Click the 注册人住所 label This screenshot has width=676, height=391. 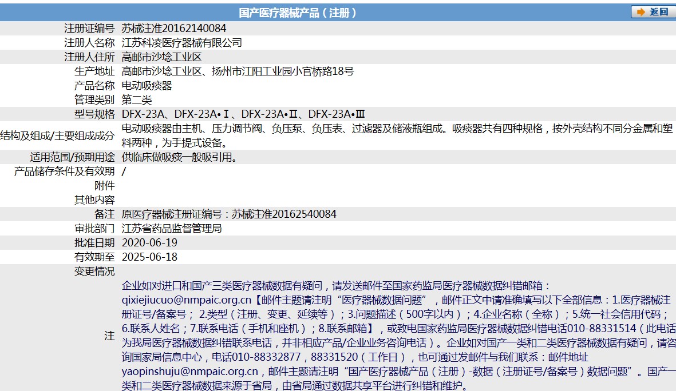pyautogui.click(x=89, y=57)
